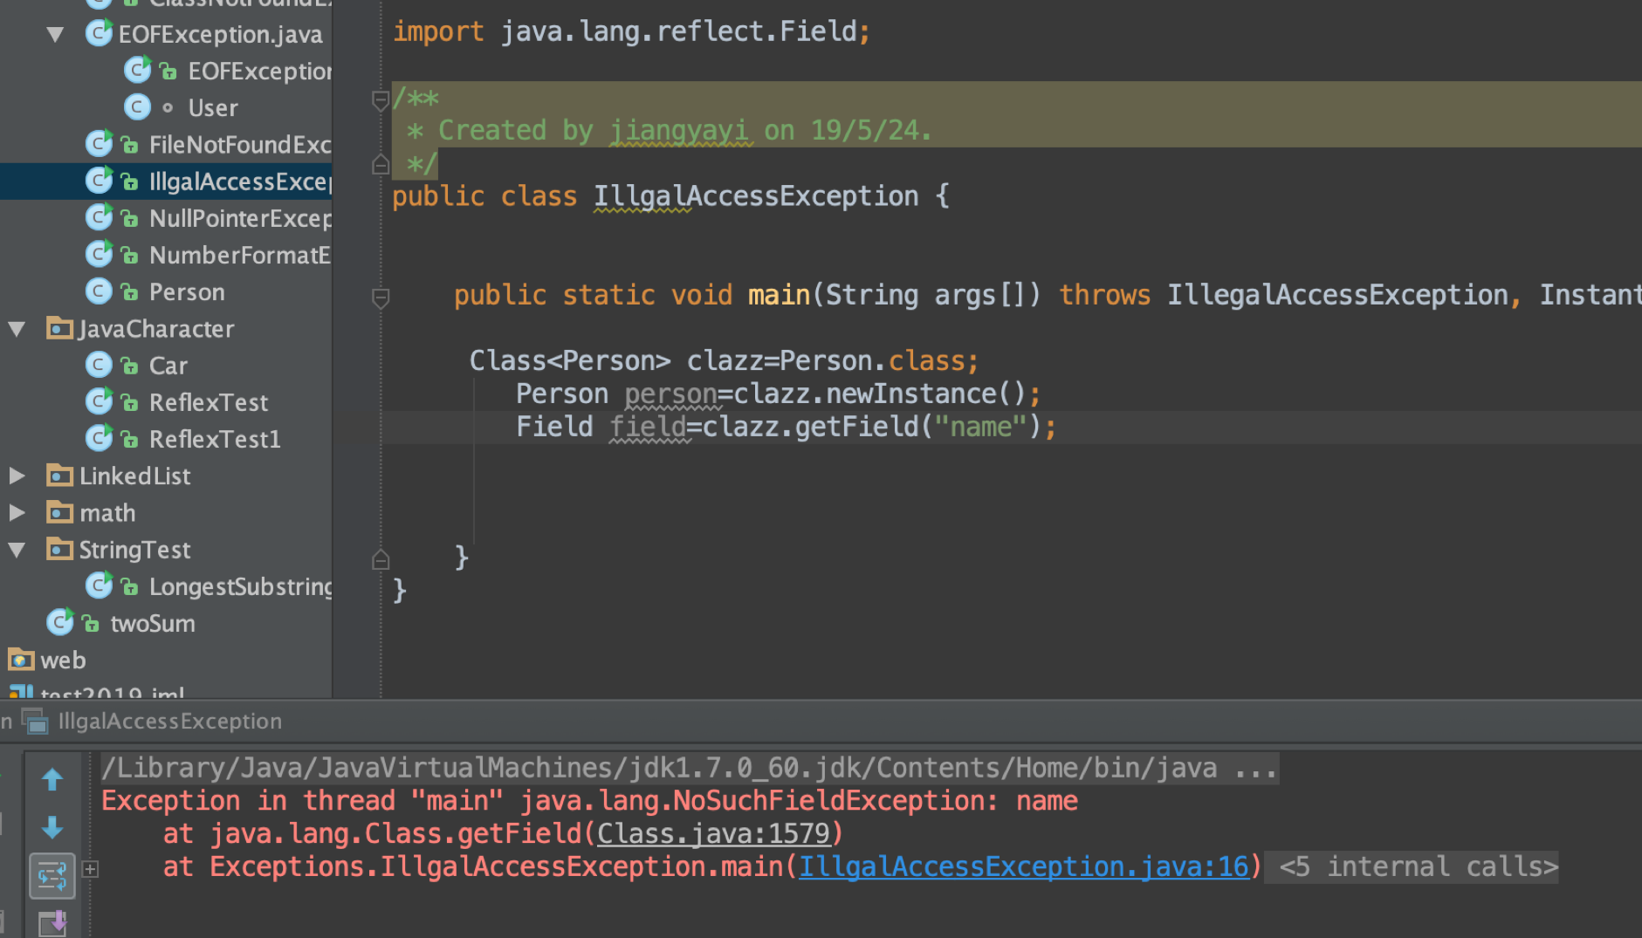Viewport: 1642px width, 938px height.
Task: Click the Car class icon under JavaCharacter
Action: (x=99, y=365)
